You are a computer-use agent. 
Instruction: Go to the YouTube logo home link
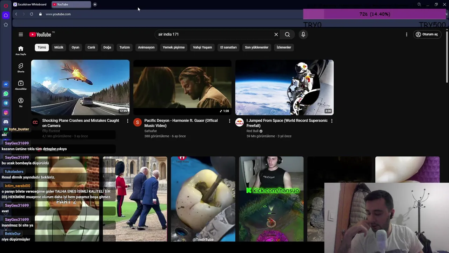coord(40,34)
